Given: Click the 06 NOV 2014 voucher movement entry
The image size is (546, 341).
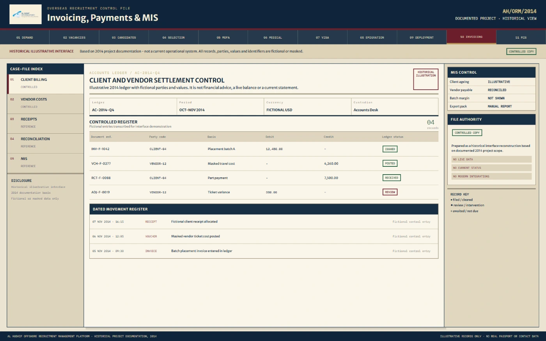Looking at the screenshot, I should click(264, 236).
